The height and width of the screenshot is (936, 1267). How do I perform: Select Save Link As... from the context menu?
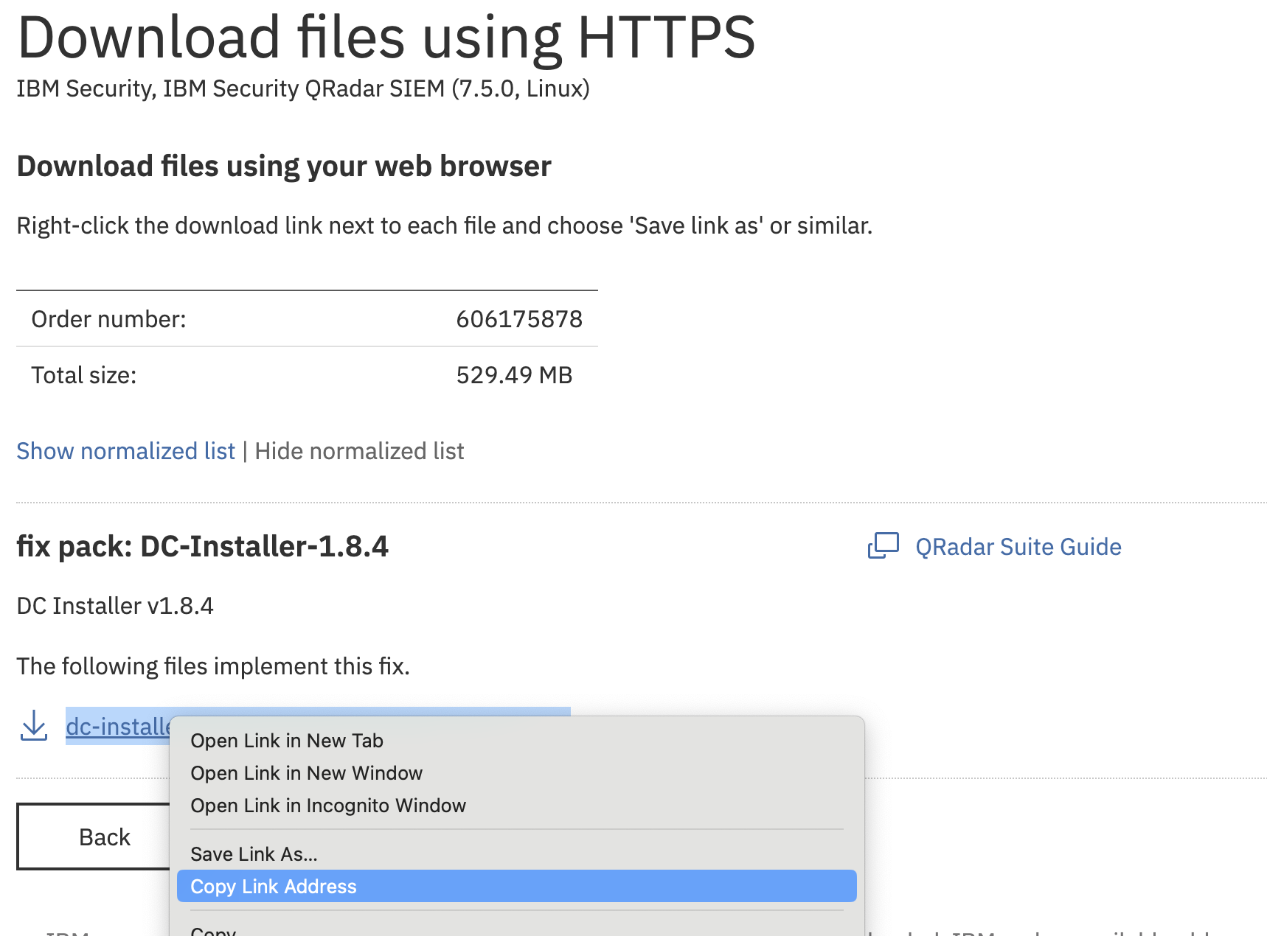pyautogui.click(x=254, y=854)
